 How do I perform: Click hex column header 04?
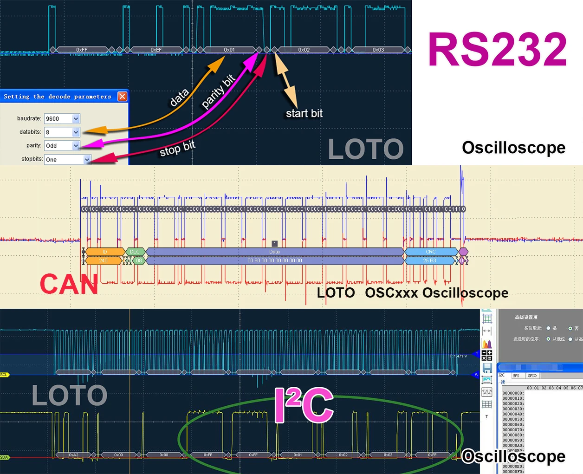[558, 388]
